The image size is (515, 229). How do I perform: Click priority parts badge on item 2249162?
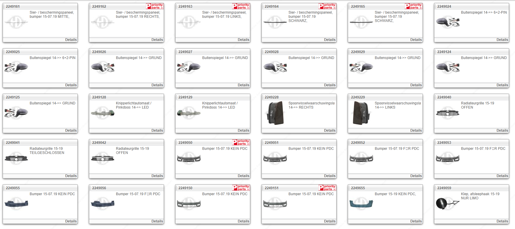pos(154,6)
